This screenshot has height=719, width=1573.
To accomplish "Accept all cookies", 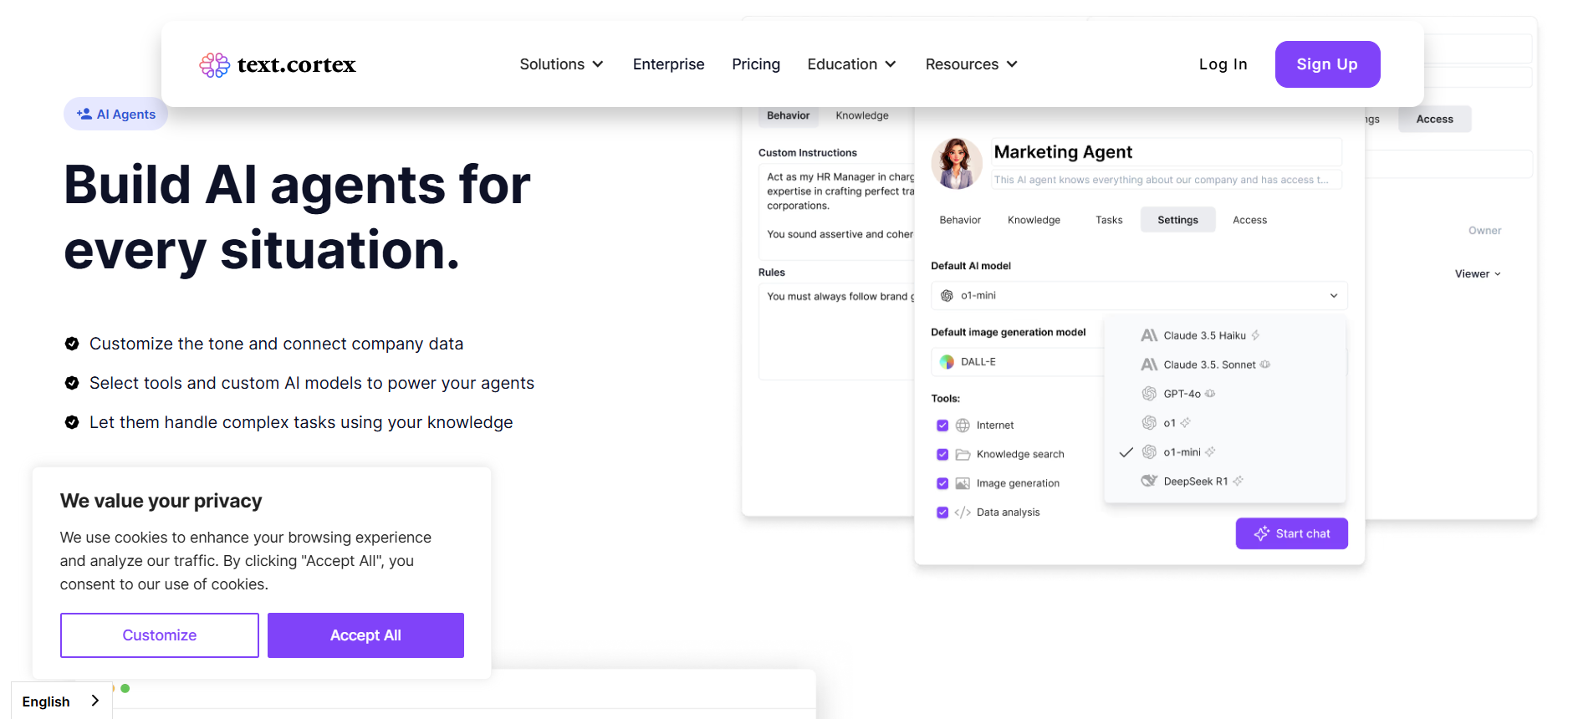I will point(365,635).
